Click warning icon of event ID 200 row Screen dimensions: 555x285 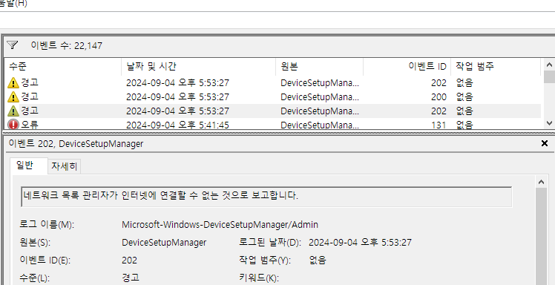pyautogui.click(x=13, y=96)
